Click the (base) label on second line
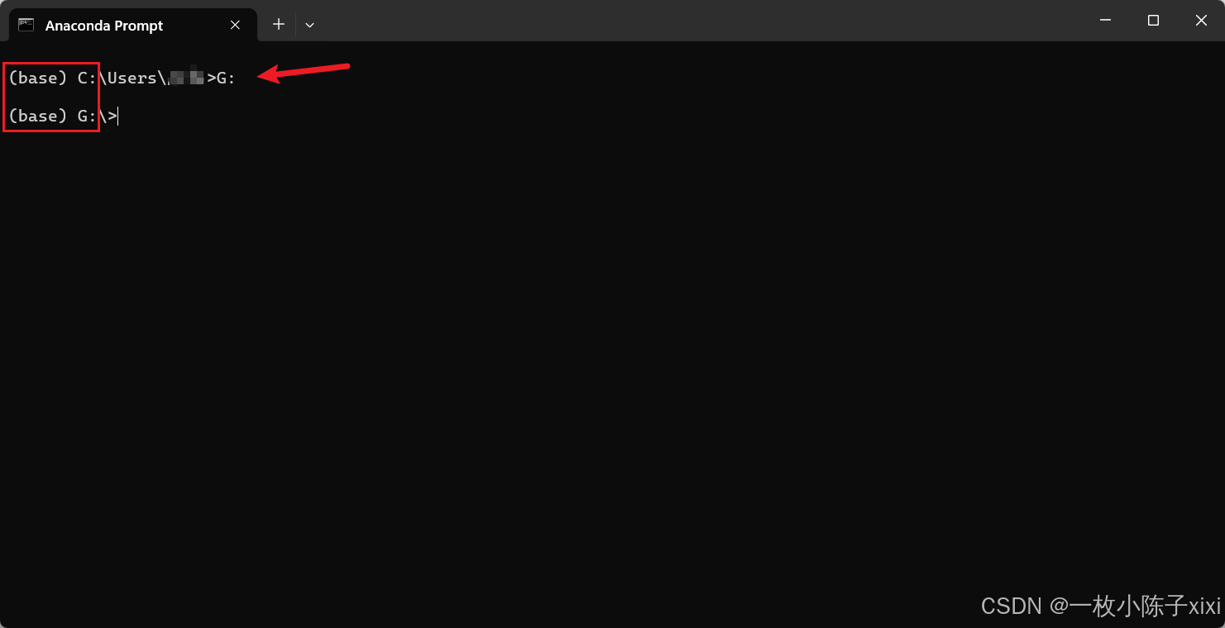 click(x=38, y=116)
